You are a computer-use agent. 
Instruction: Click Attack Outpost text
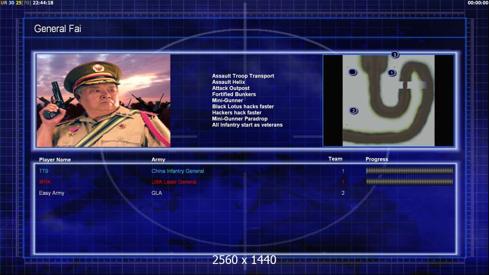[230, 88]
